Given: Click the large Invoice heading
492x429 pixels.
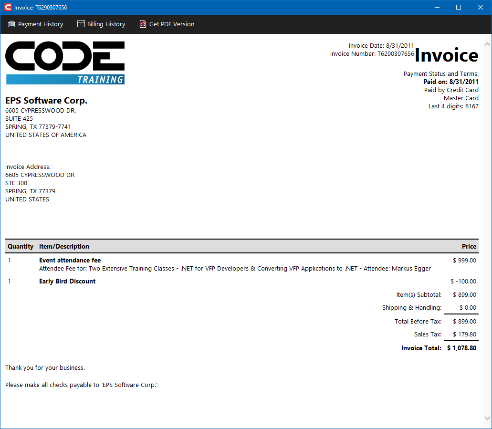Looking at the screenshot, I should [x=447, y=55].
